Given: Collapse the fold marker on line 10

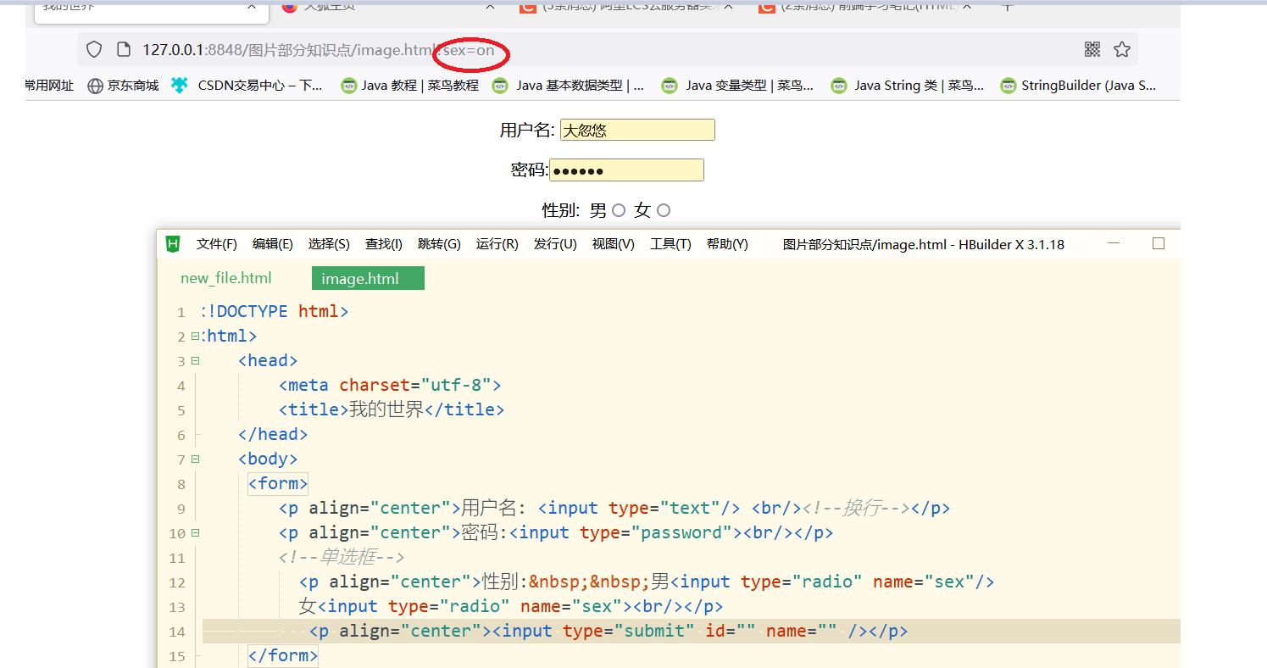Looking at the screenshot, I should coord(195,533).
